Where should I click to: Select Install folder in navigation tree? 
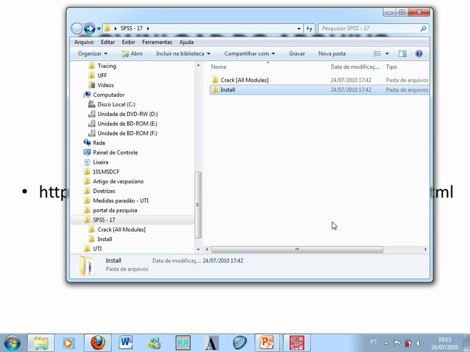[x=100, y=239]
